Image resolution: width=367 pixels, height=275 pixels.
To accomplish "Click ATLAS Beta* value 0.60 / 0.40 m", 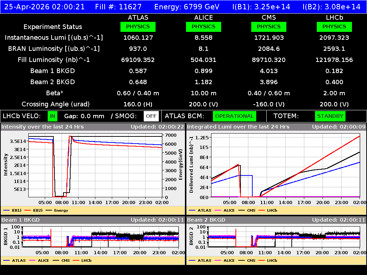I will pos(138,93).
